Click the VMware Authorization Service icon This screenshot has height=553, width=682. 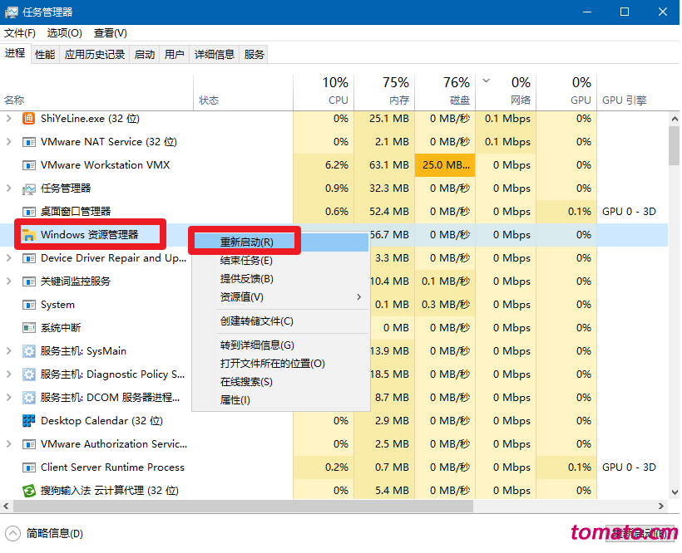click(x=29, y=444)
